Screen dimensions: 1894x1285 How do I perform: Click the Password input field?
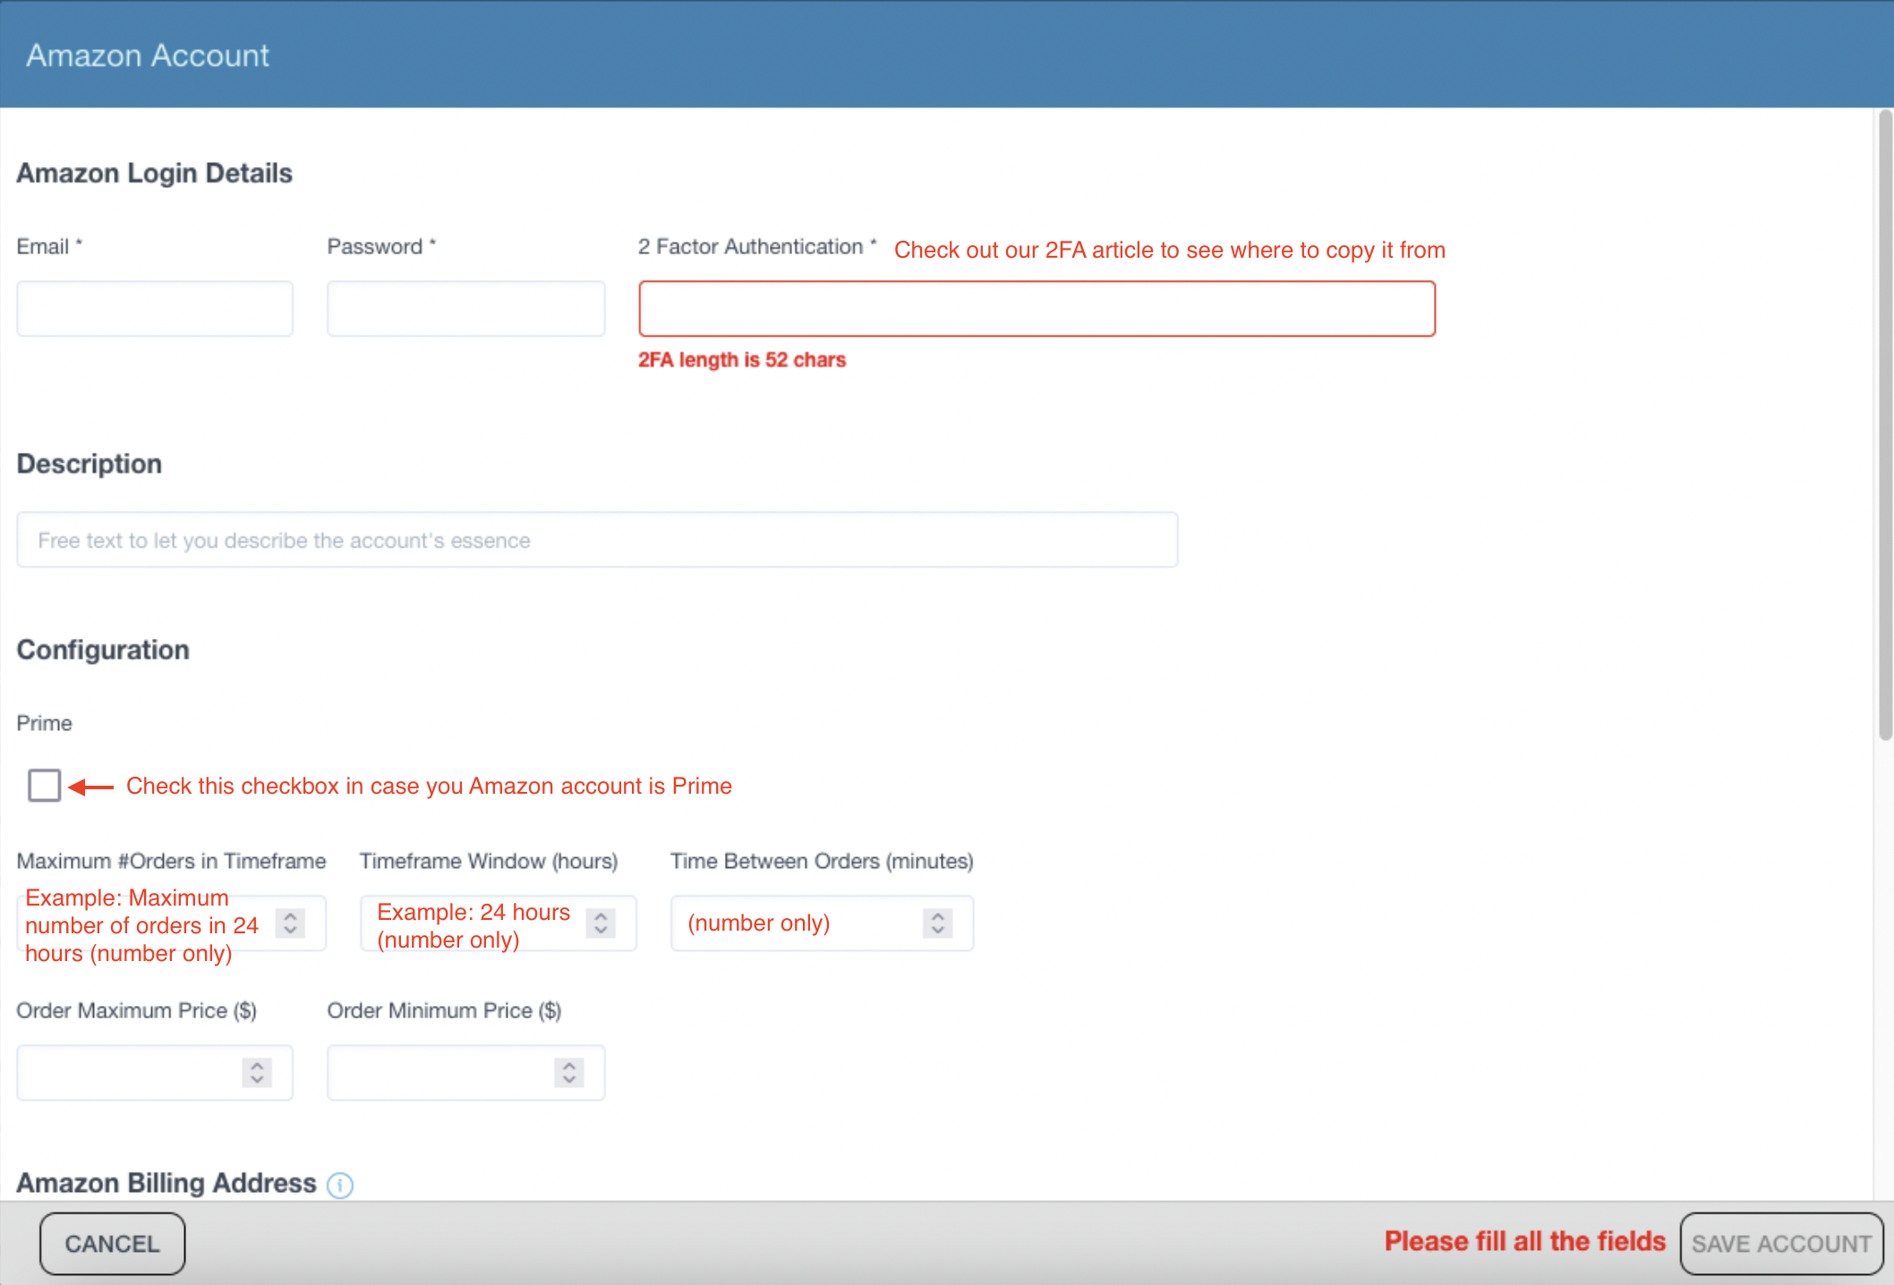pyautogui.click(x=465, y=308)
